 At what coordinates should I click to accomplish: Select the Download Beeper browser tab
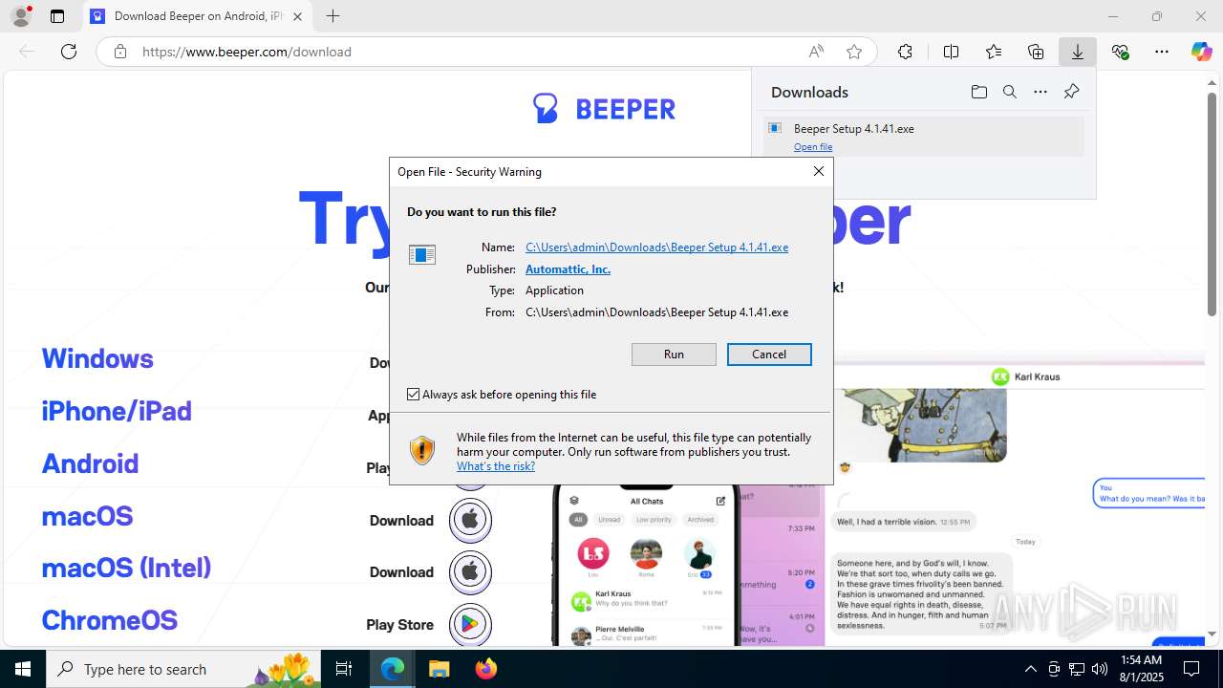coord(198,16)
